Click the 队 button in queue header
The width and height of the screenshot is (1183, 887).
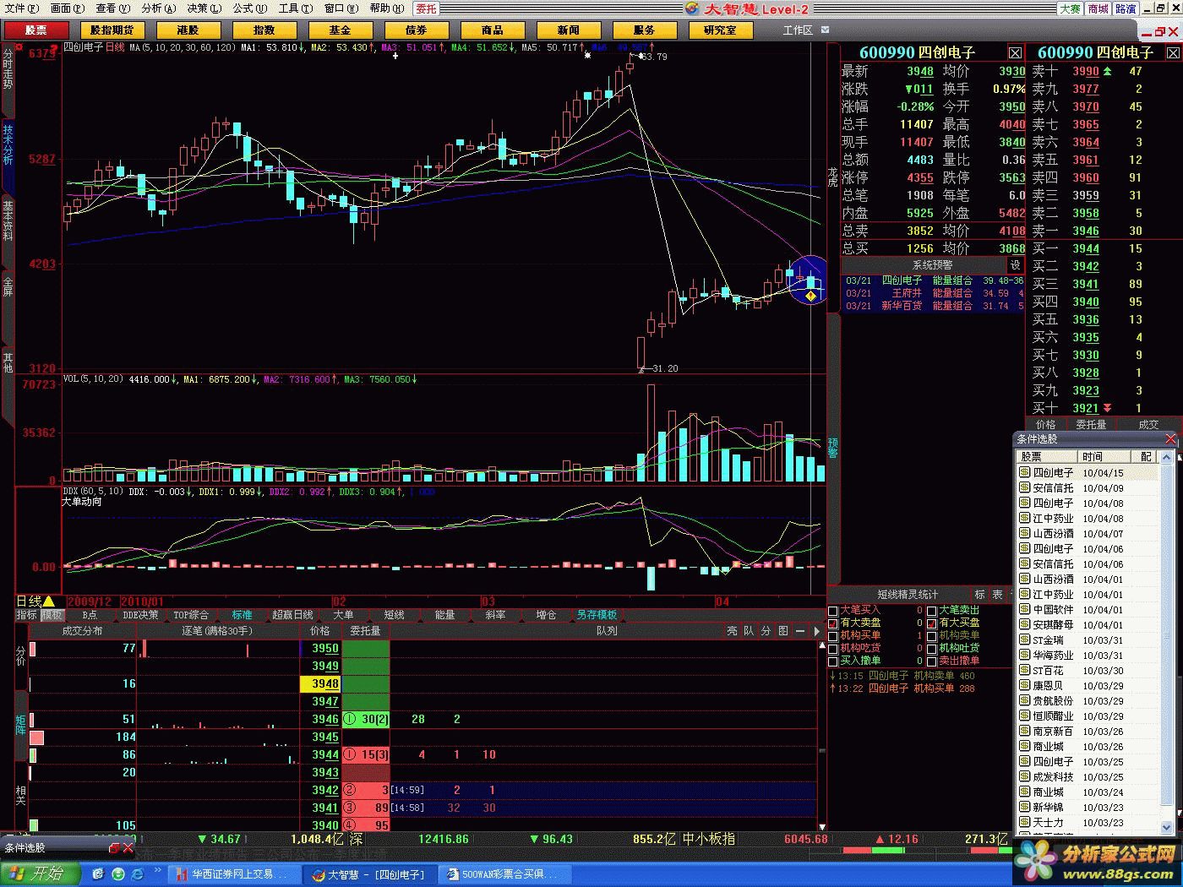tap(749, 631)
